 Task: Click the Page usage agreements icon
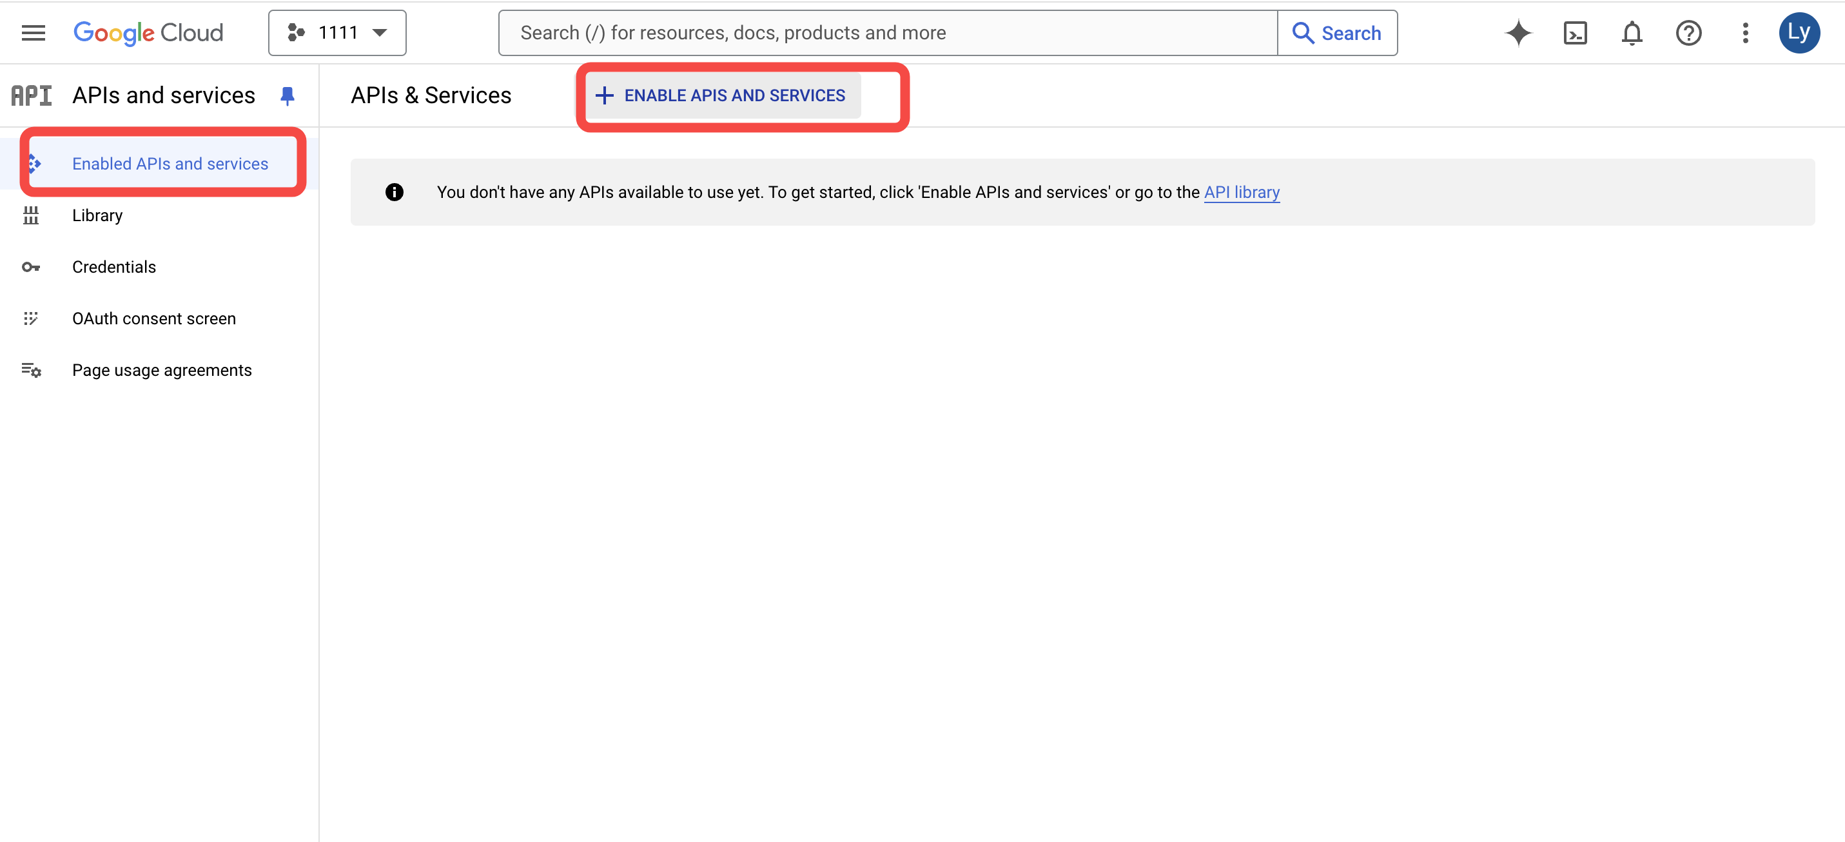coord(31,371)
